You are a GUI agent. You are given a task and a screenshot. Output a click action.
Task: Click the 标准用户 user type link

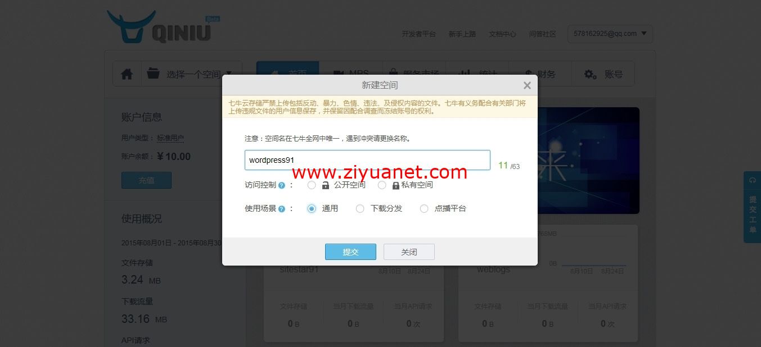[170, 138]
